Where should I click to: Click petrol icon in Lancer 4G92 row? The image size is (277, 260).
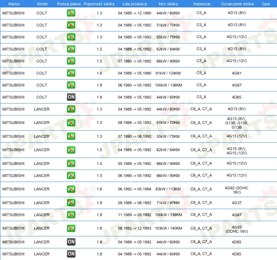71,189
